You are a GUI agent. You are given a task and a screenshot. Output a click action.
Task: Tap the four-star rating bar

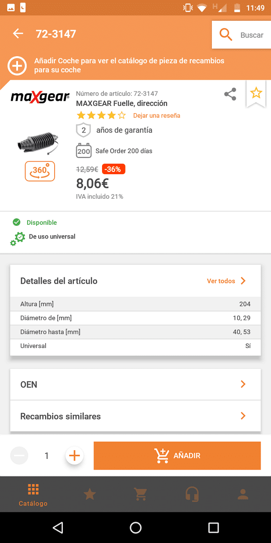pyautogui.click(x=101, y=115)
